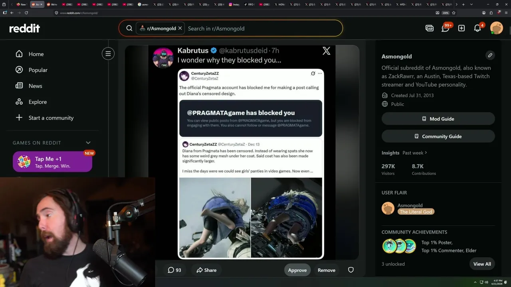511x287 pixels.
Task: Collapse the left navigation sidebar
Action: (x=108, y=54)
